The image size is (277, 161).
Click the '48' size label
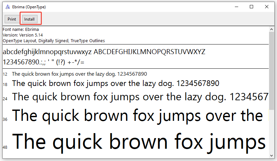[x=5, y=147]
